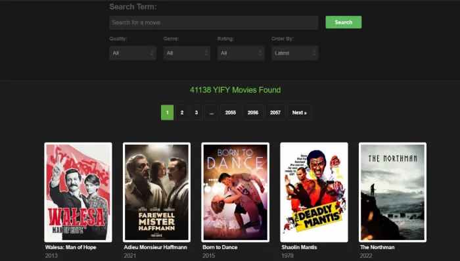Open the Genre dropdown
The width and height of the screenshot is (460, 261).
pyautogui.click(x=187, y=53)
